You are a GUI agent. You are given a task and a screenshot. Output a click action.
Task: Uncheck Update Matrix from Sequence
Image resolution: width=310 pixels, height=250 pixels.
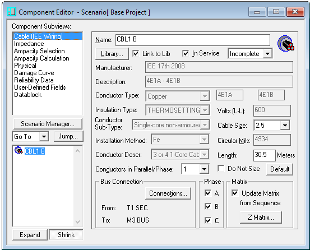[235, 193]
